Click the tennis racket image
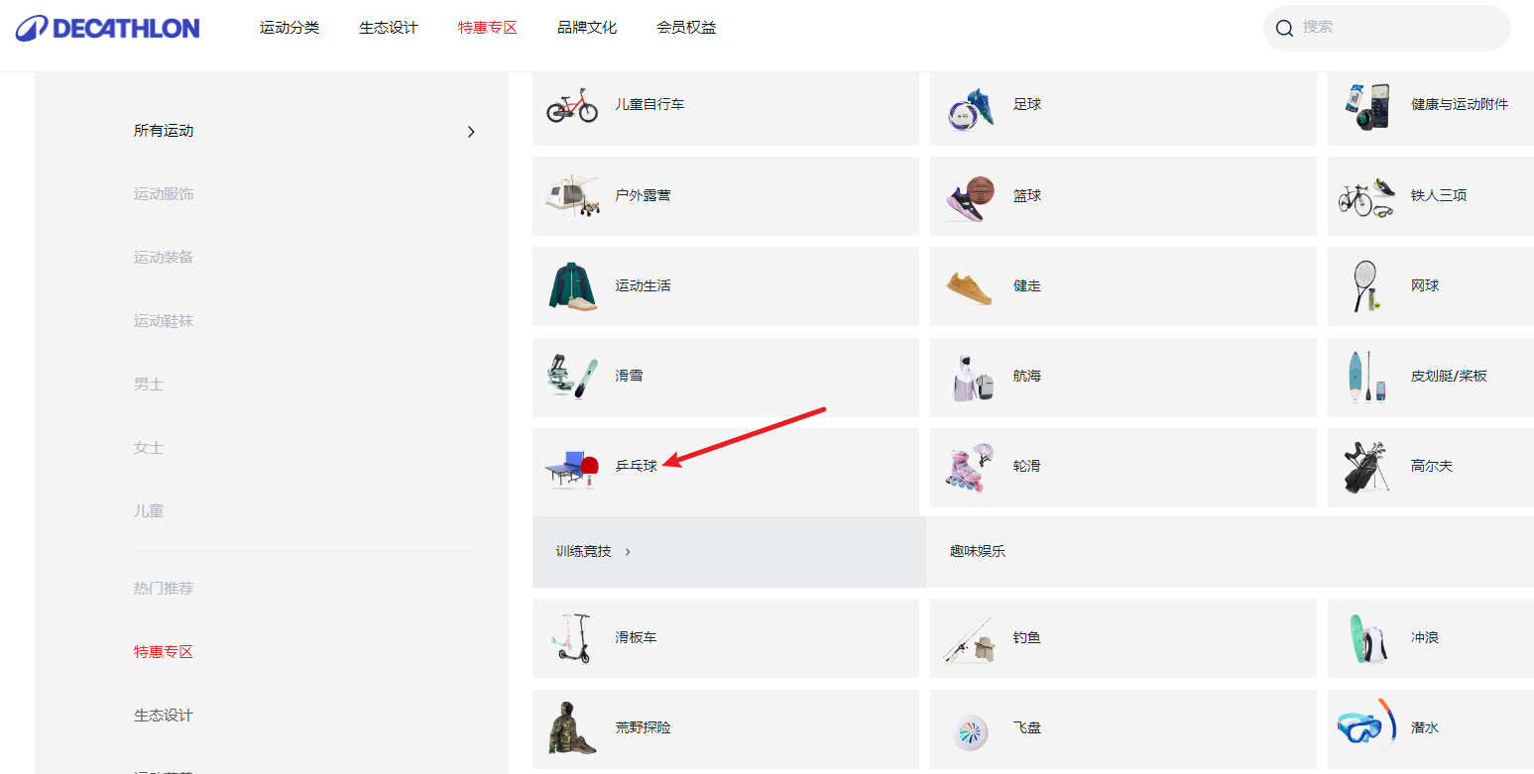 (1366, 285)
